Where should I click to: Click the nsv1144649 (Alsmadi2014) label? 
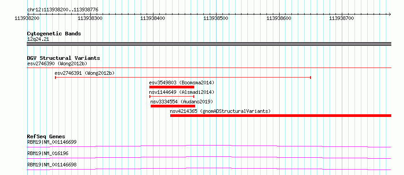(x=182, y=92)
